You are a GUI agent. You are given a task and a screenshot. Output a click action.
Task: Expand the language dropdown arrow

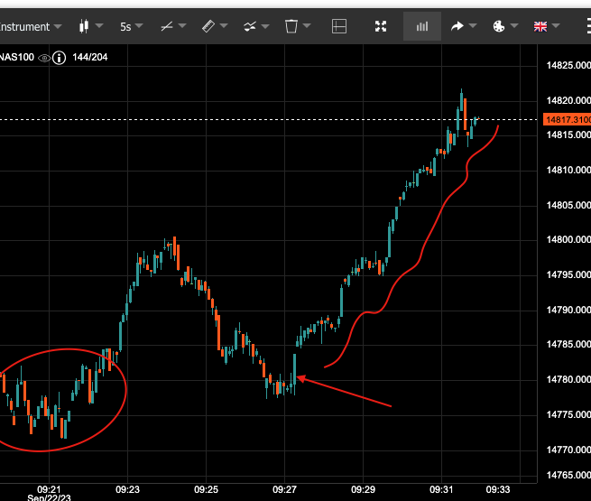[x=556, y=26]
